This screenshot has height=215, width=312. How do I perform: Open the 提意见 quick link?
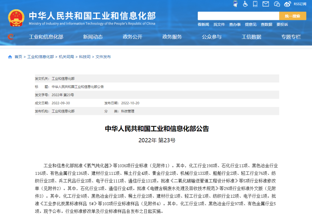pyautogui.click(x=250, y=25)
